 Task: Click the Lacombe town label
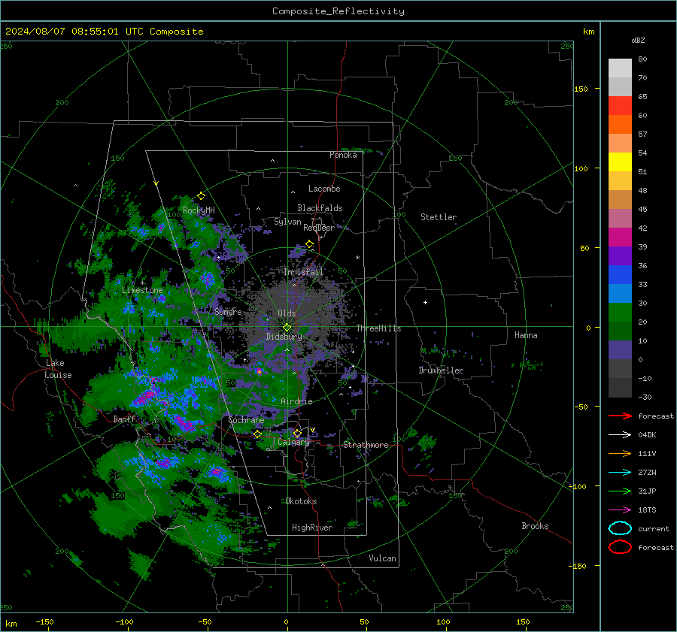pos(324,189)
